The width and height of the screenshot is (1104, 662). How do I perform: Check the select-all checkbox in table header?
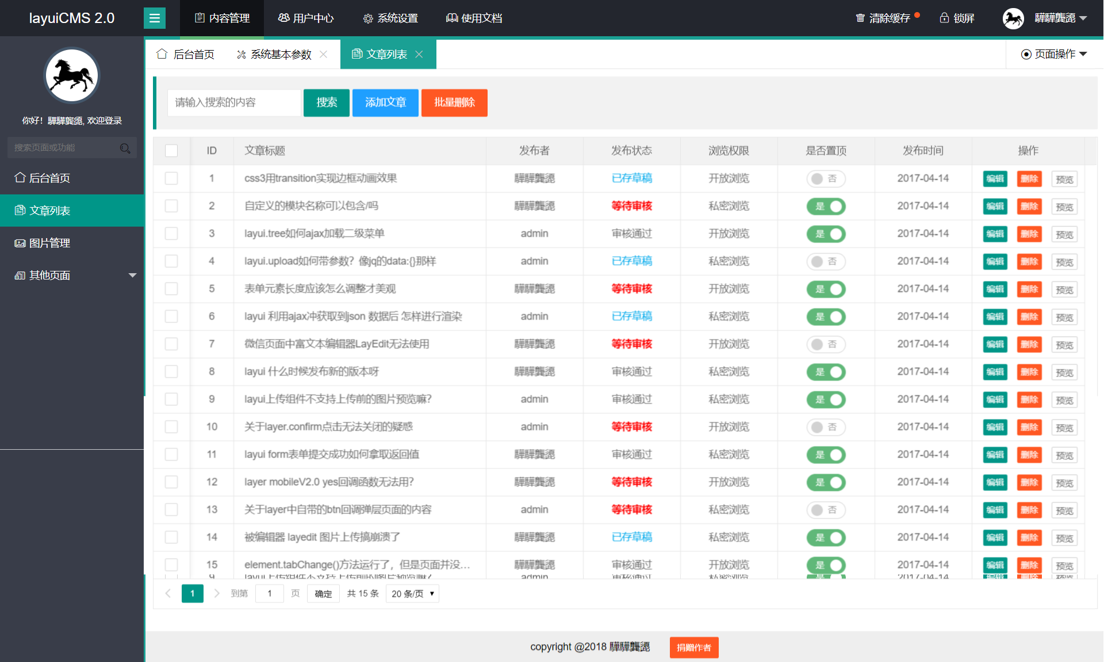tap(171, 150)
